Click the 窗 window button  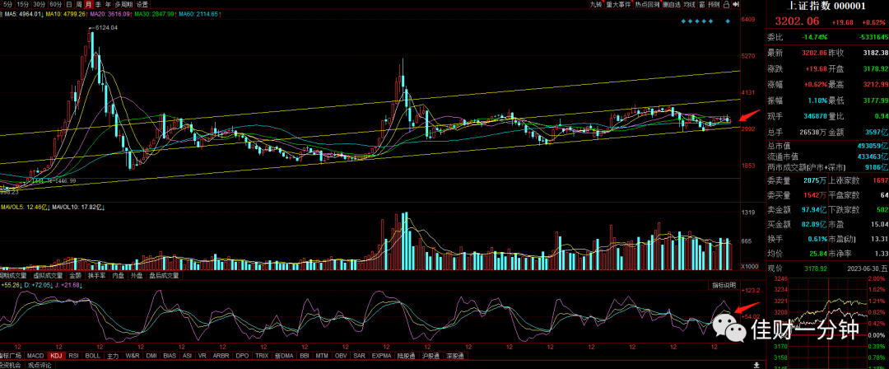[702, 4]
